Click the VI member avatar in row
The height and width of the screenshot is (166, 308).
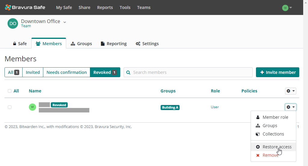click(32, 107)
